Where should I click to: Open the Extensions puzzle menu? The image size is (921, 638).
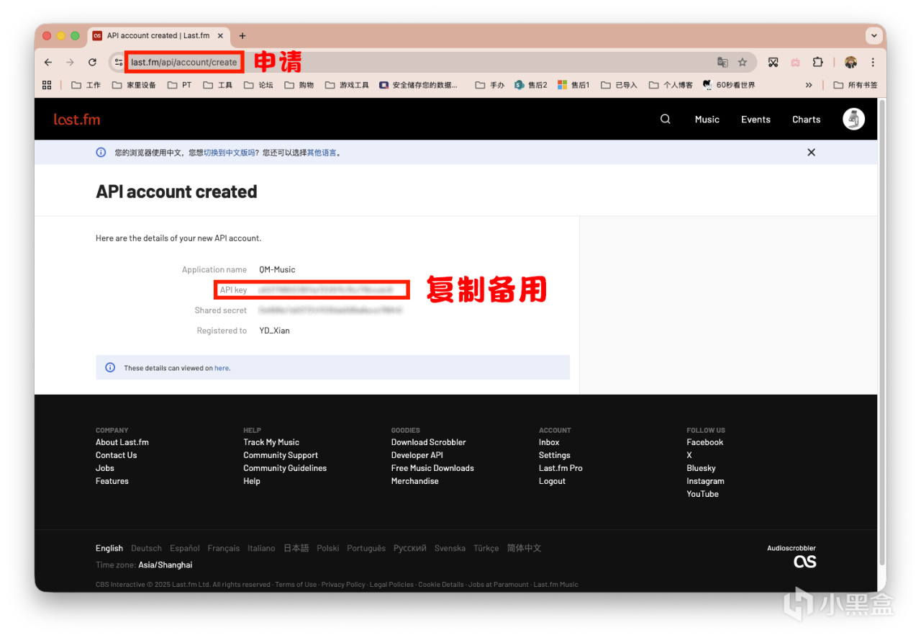[817, 63]
